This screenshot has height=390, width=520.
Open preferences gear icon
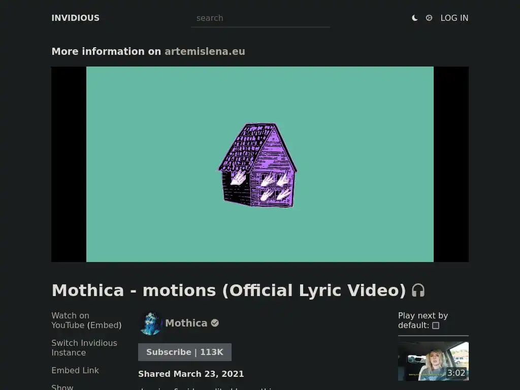(429, 18)
